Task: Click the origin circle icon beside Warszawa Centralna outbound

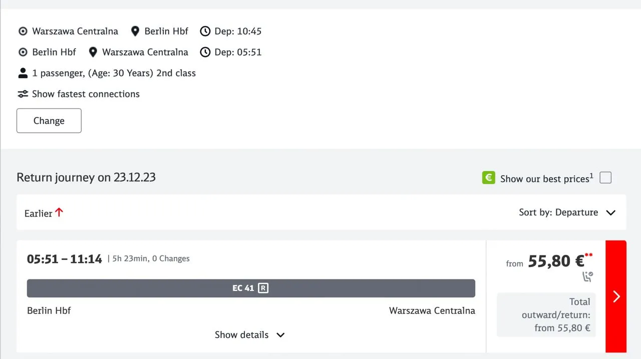Action: 23,31
